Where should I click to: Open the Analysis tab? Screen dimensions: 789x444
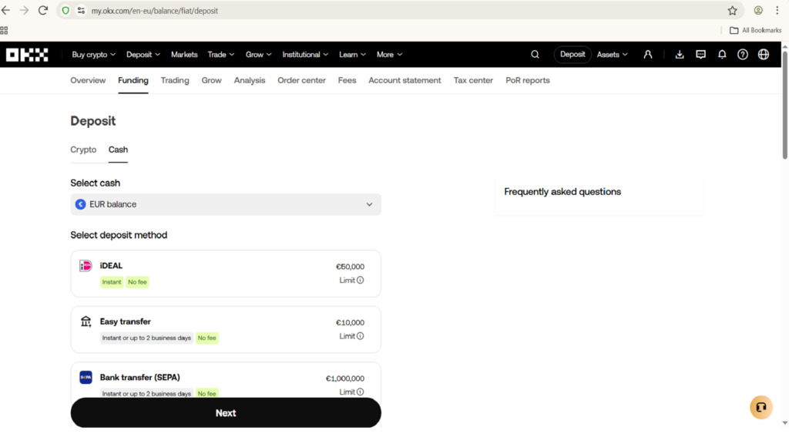249,80
